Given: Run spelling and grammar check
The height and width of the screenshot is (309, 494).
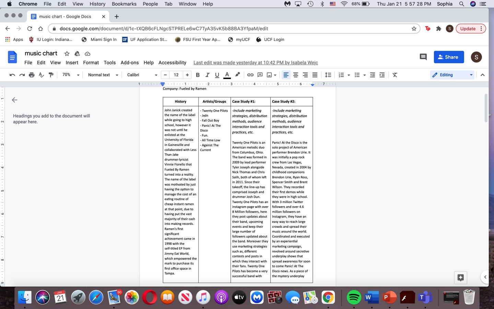Looking at the screenshot, I should click(x=41, y=75).
